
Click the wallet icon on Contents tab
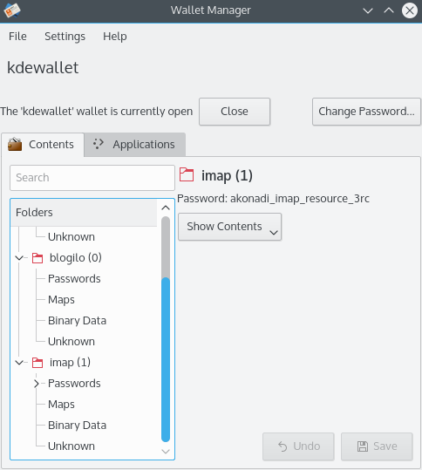point(15,145)
